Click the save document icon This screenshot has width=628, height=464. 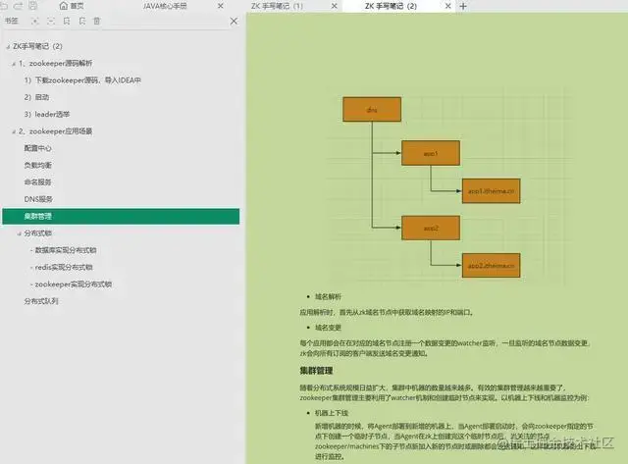point(32,6)
